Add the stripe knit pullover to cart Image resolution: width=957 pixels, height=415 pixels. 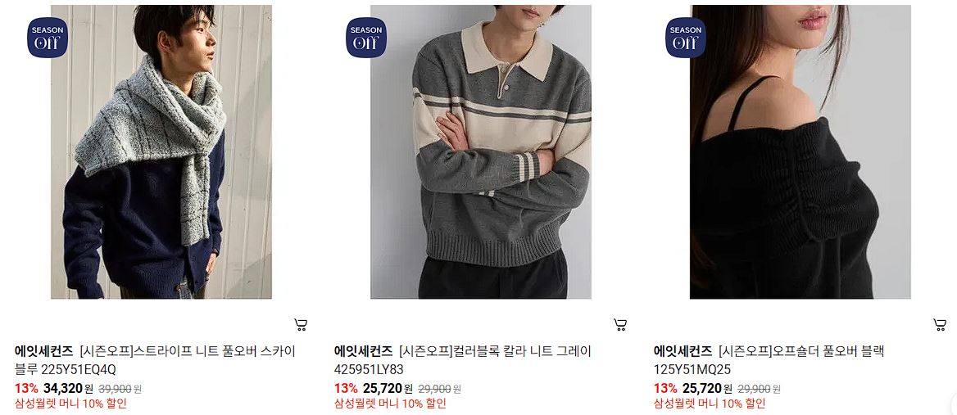(x=300, y=325)
